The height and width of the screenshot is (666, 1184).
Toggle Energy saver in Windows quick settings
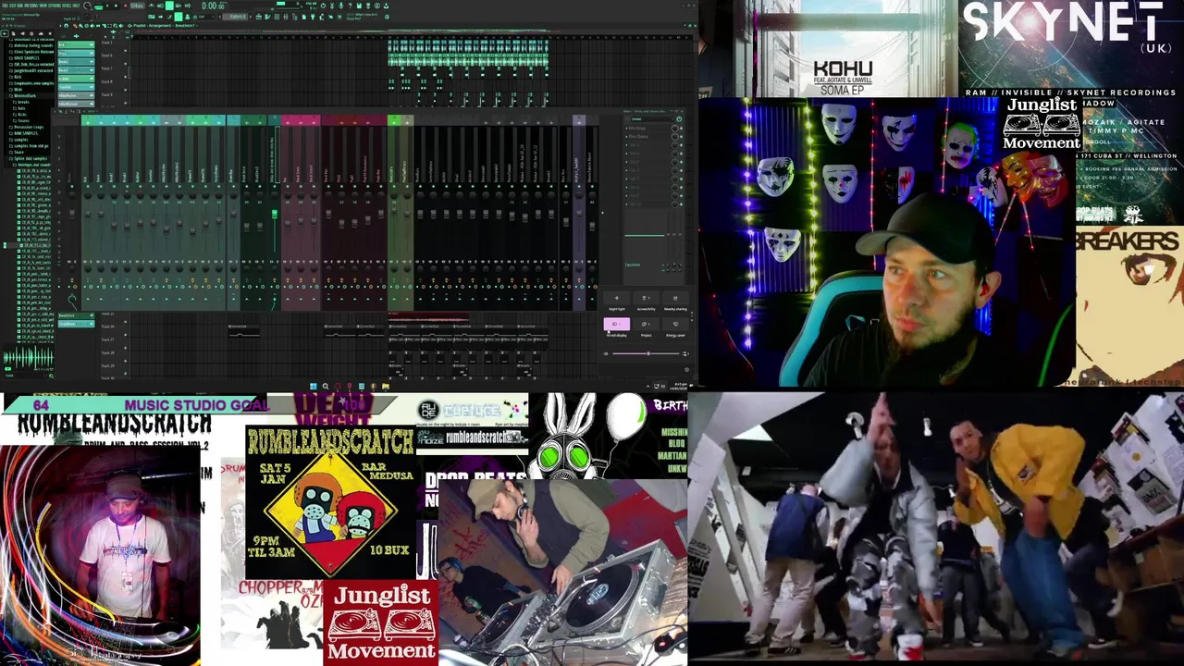[675, 324]
